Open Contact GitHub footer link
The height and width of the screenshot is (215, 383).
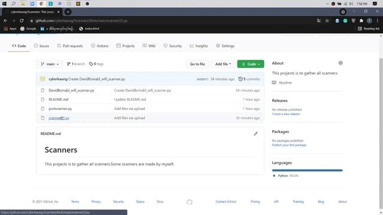[x=226, y=202]
